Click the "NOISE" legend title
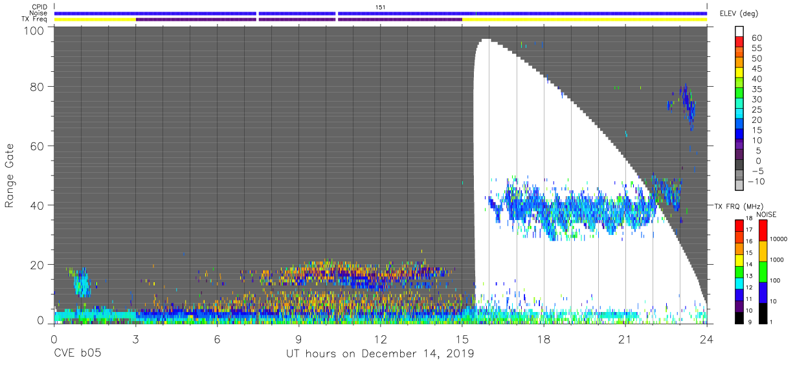Image resolution: width=795 pixels, height=367 pixels. (x=767, y=214)
